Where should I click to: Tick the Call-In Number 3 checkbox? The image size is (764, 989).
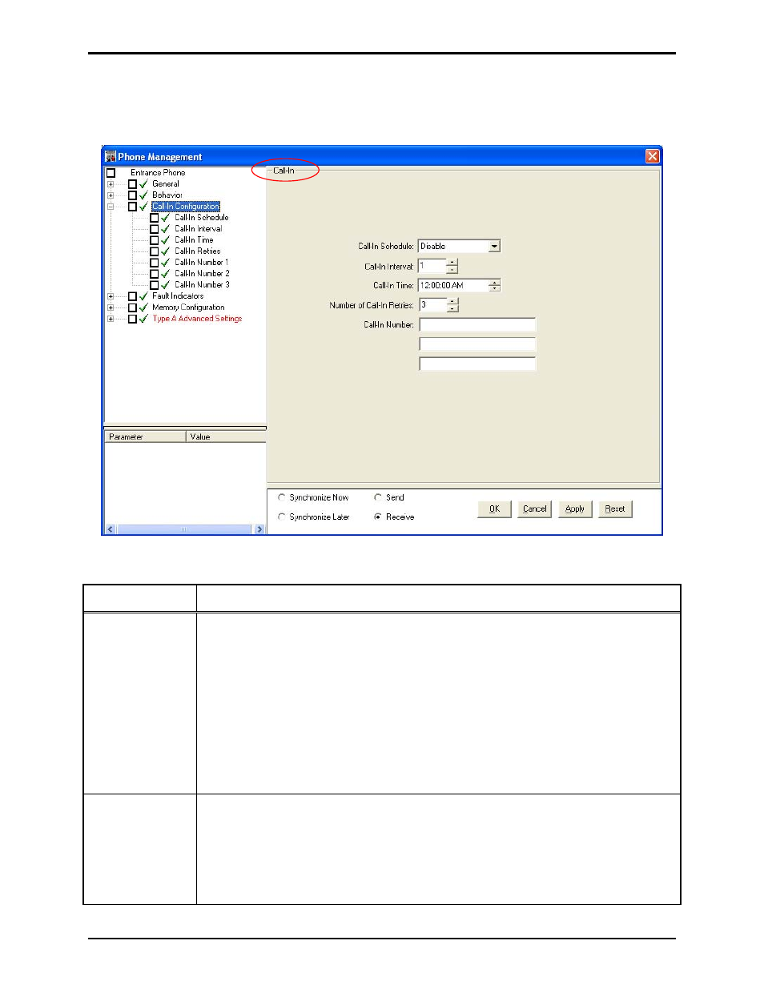(x=155, y=285)
